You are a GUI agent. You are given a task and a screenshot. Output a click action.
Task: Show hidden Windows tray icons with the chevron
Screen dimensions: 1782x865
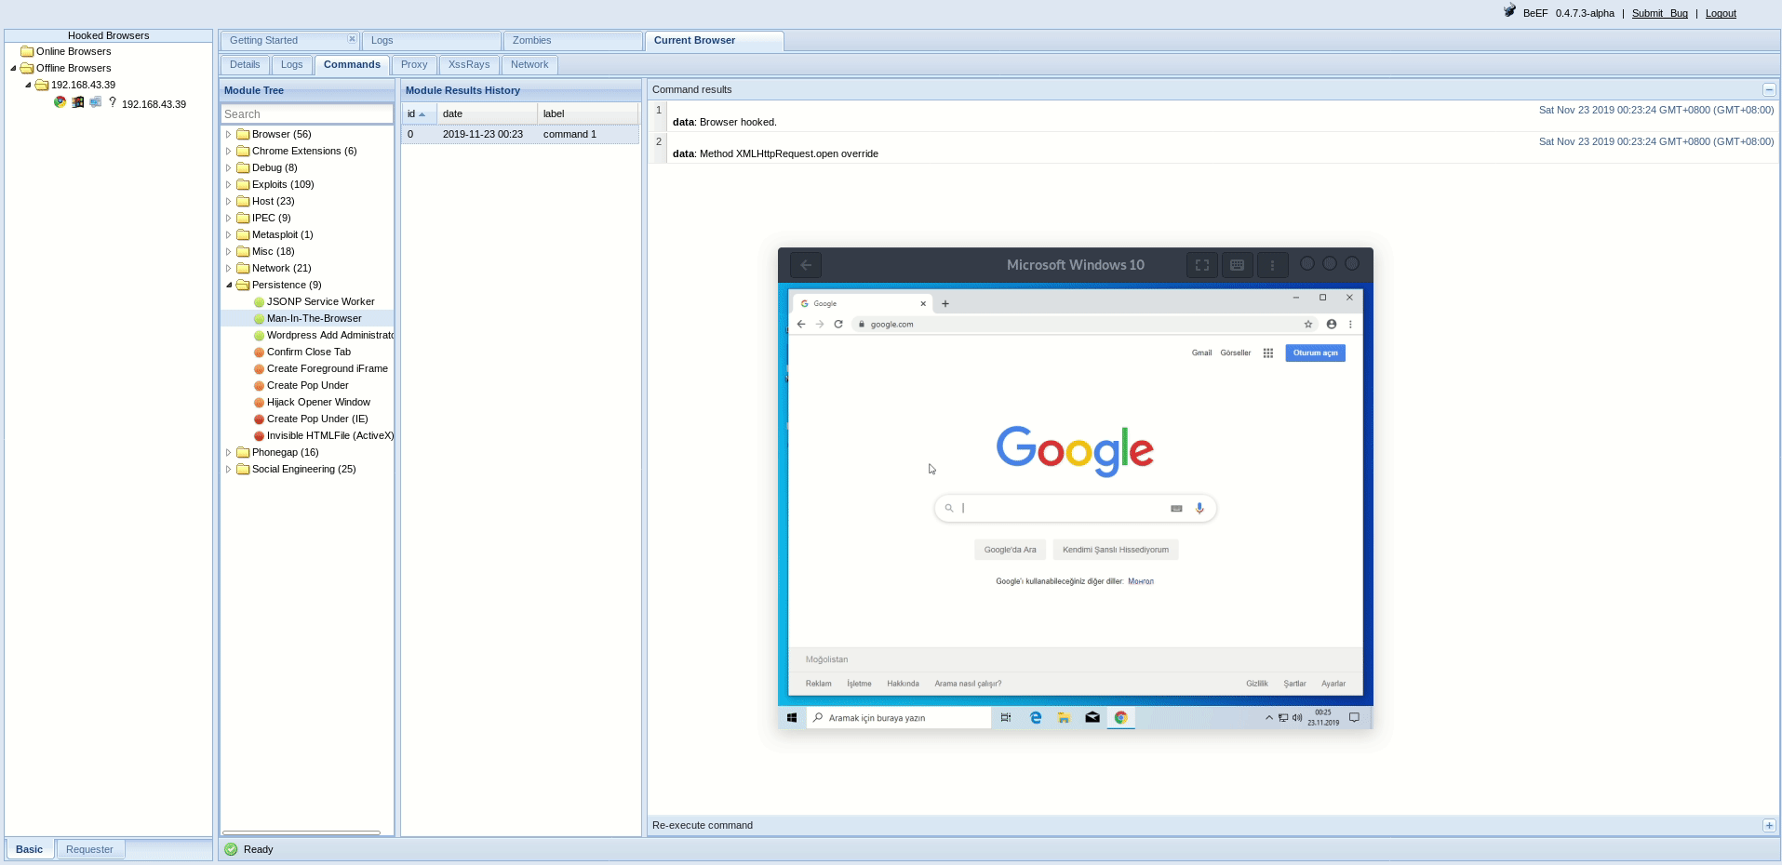pyautogui.click(x=1268, y=718)
